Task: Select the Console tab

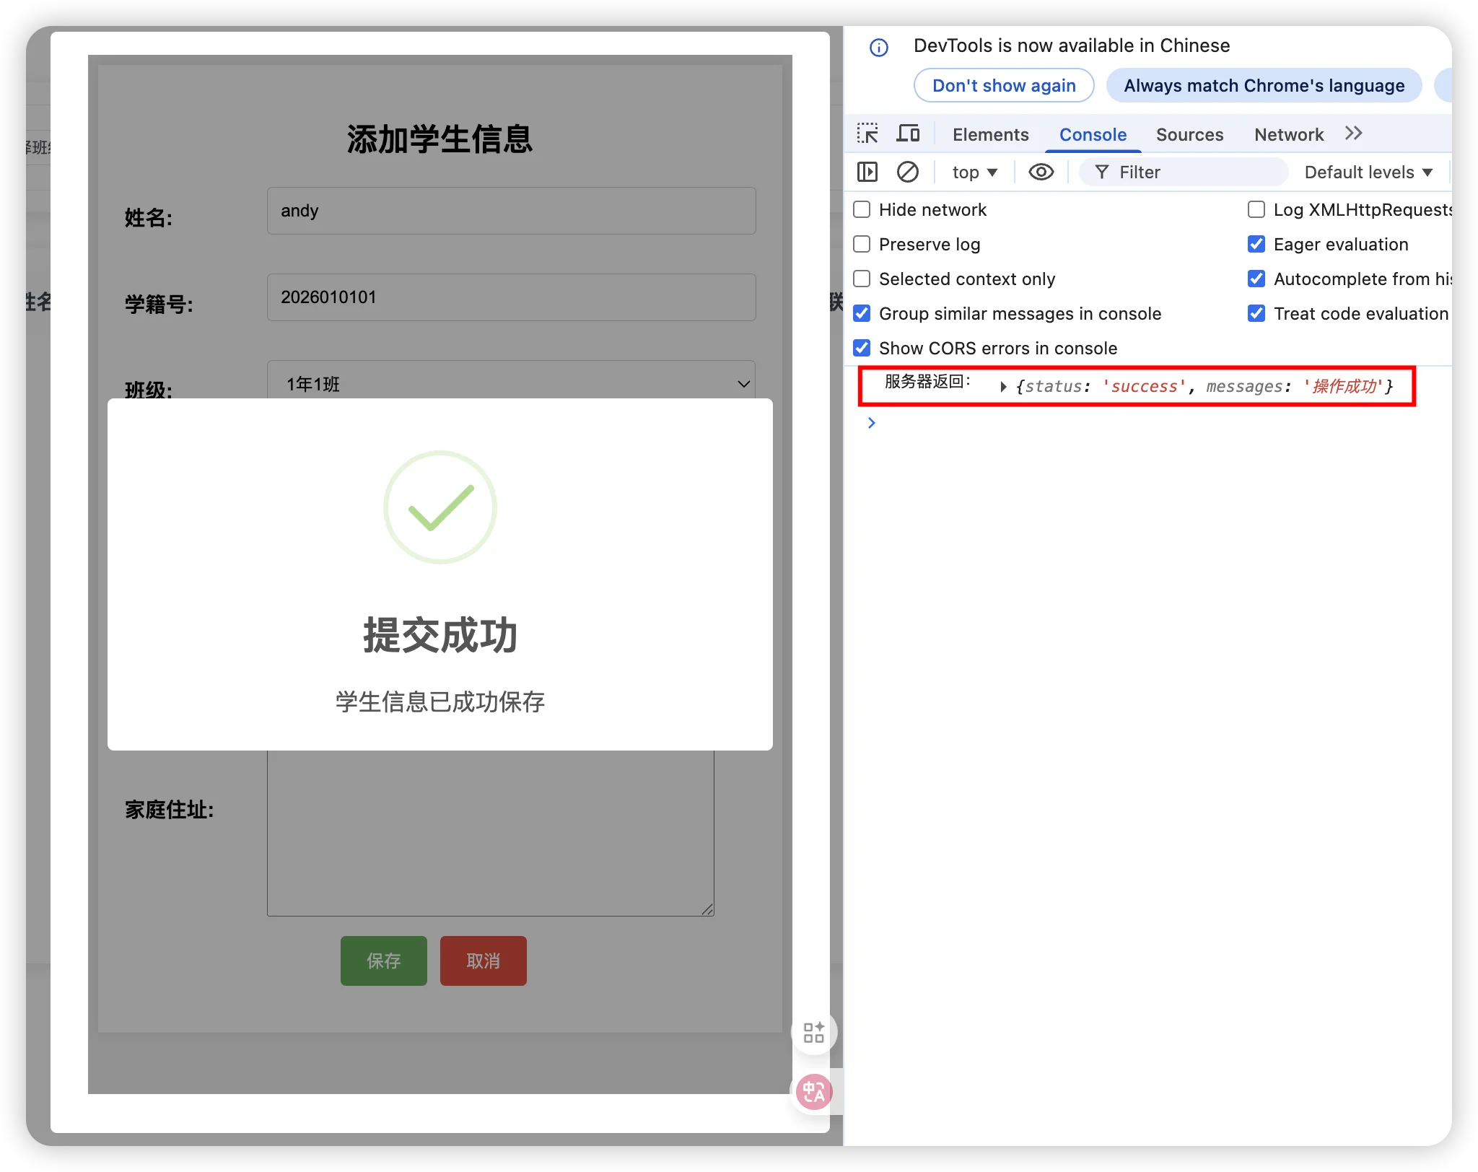Action: click(1093, 134)
